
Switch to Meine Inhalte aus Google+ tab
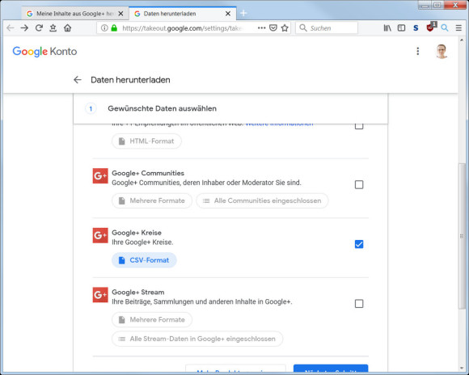(72, 14)
